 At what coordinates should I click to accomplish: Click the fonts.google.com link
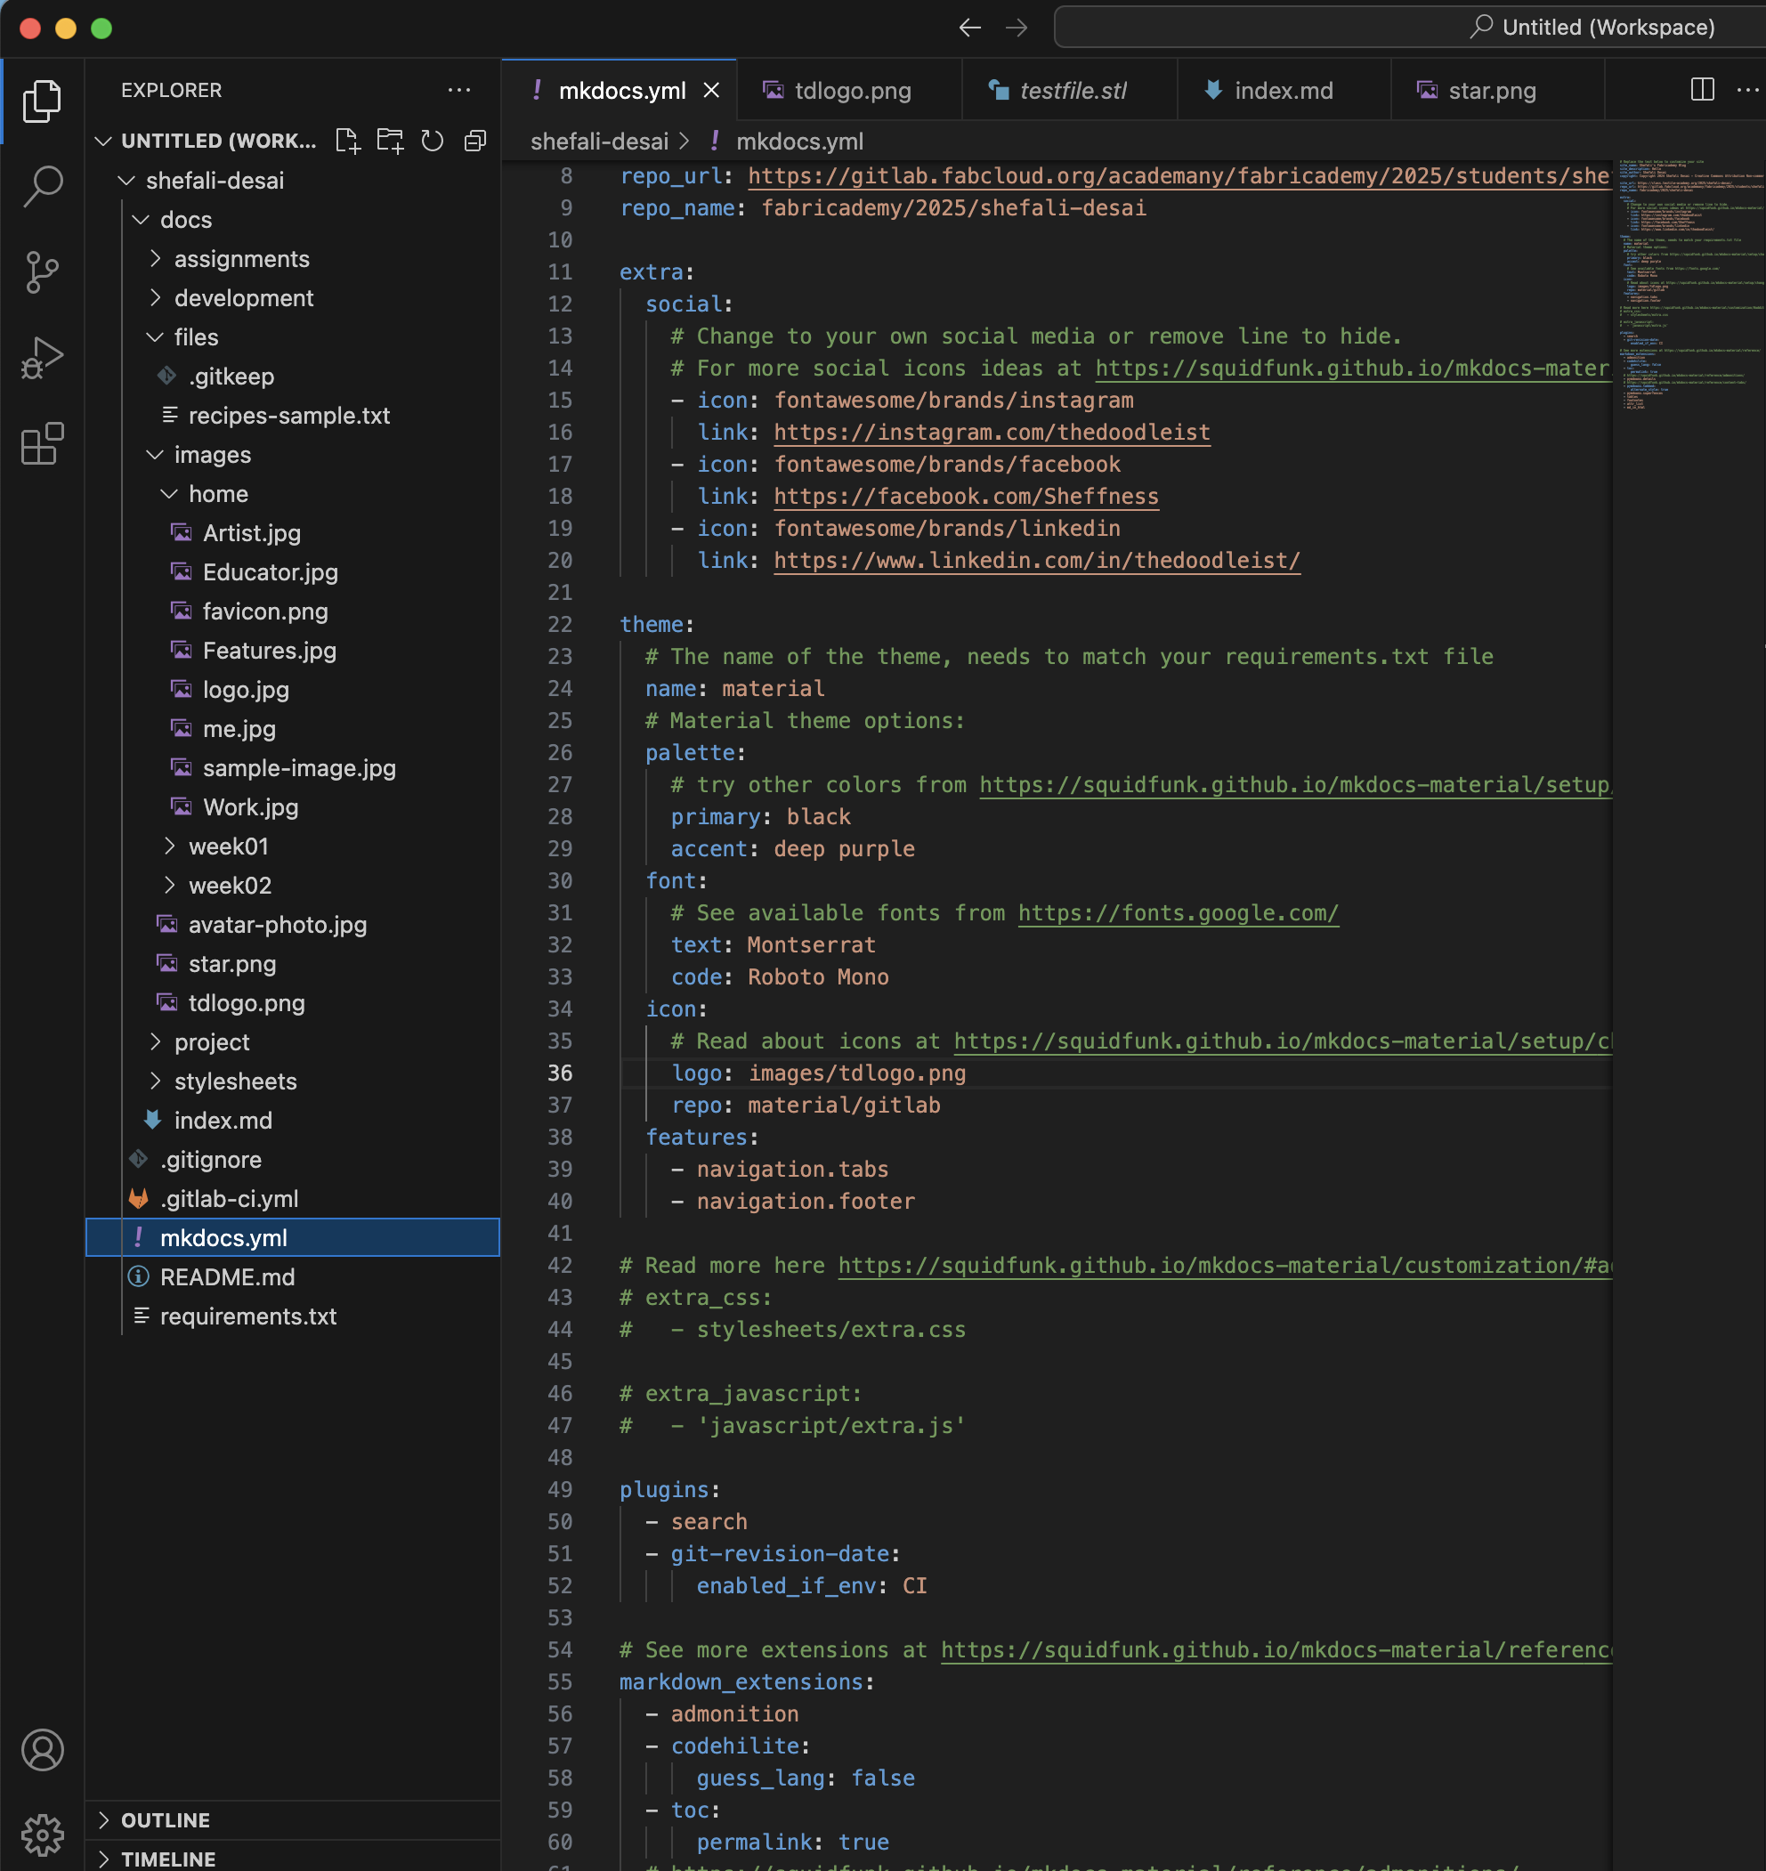pyautogui.click(x=1178, y=913)
